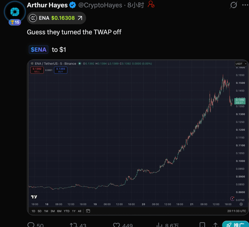Open the USDT currency dropdown
This screenshot has height=227, width=249.
click(x=241, y=64)
